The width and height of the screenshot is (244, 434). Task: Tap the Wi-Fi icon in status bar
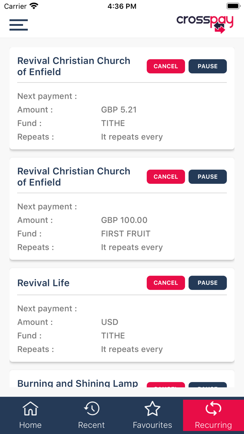click(x=33, y=5)
